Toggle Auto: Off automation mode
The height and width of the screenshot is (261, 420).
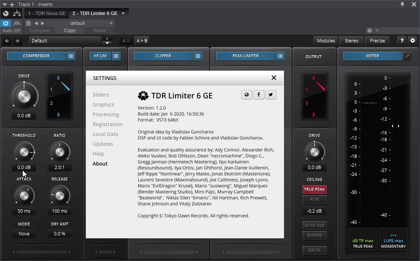tap(11, 30)
